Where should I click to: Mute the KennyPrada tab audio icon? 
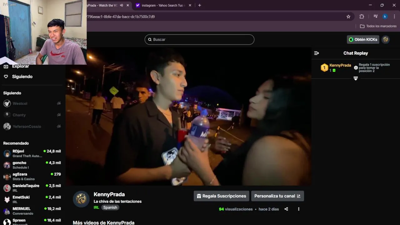click(121, 5)
